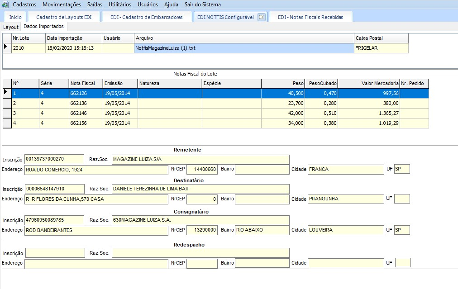The image size is (458, 289).
Task: Click the Peso column header
Action: click(x=283, y=83)
